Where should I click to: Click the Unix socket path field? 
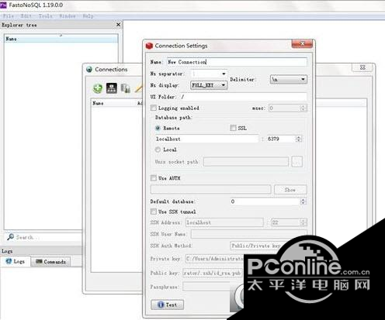[246, 162]
